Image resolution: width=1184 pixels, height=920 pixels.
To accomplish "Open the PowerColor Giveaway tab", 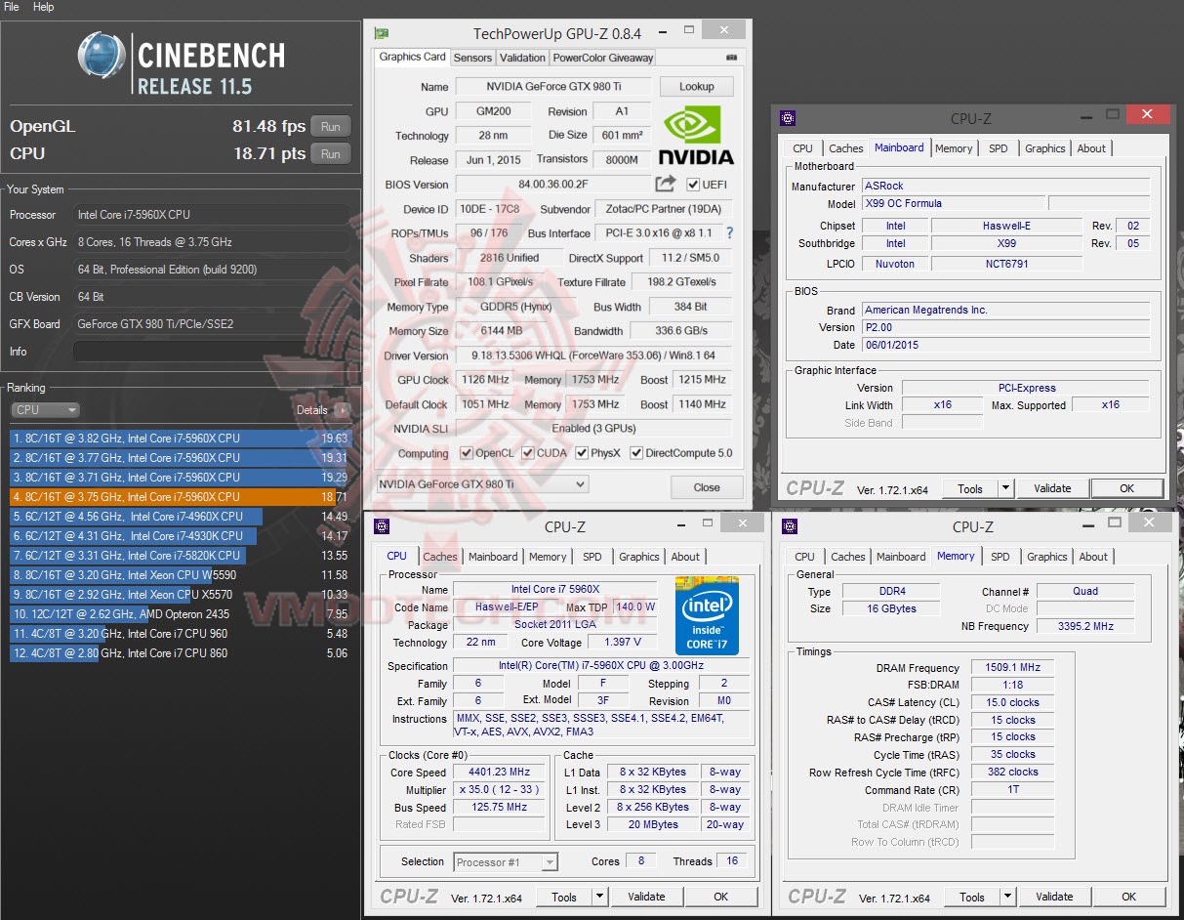I will click(603, 58).
